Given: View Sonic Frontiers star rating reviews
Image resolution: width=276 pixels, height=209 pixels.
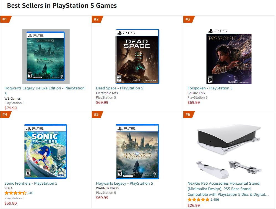Looking at the screenshot, I should [15, 193].
